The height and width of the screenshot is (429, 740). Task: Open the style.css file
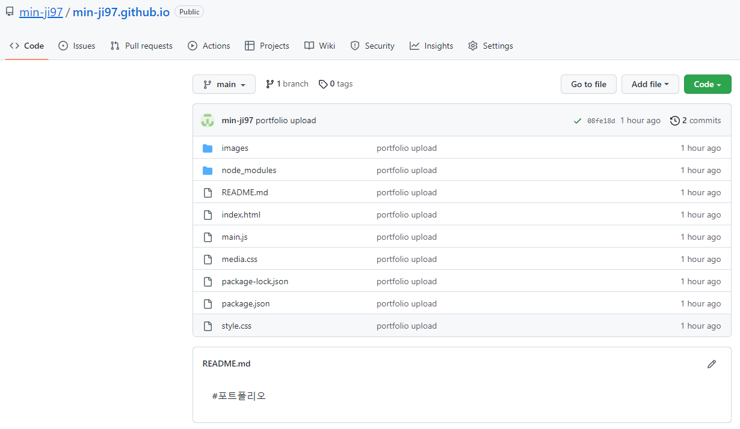click(x=236, y=326)
